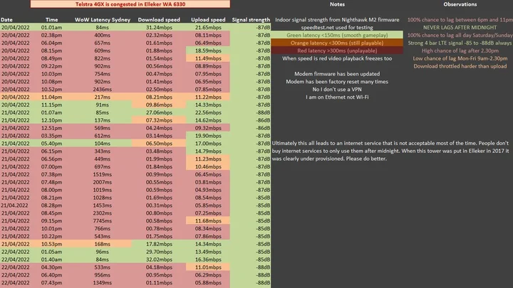Select the -88dB signal cell at 01.07am

[251, 112]
